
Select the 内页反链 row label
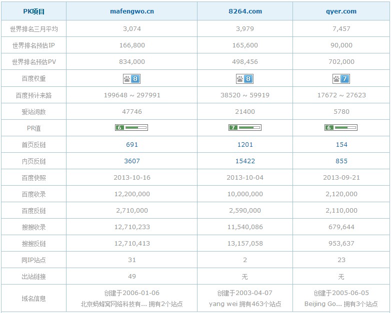point(33,161)
